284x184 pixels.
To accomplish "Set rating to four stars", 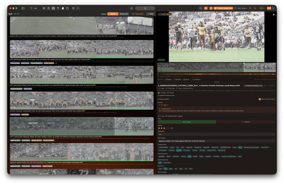I will [167, 128].
